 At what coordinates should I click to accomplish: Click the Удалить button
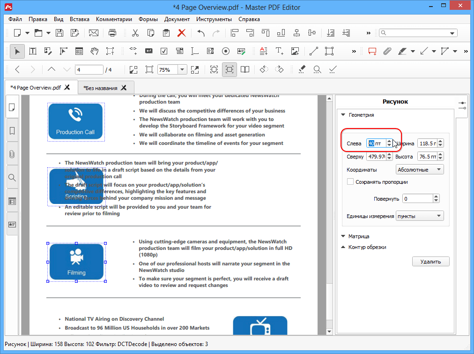tap(430, 262)
